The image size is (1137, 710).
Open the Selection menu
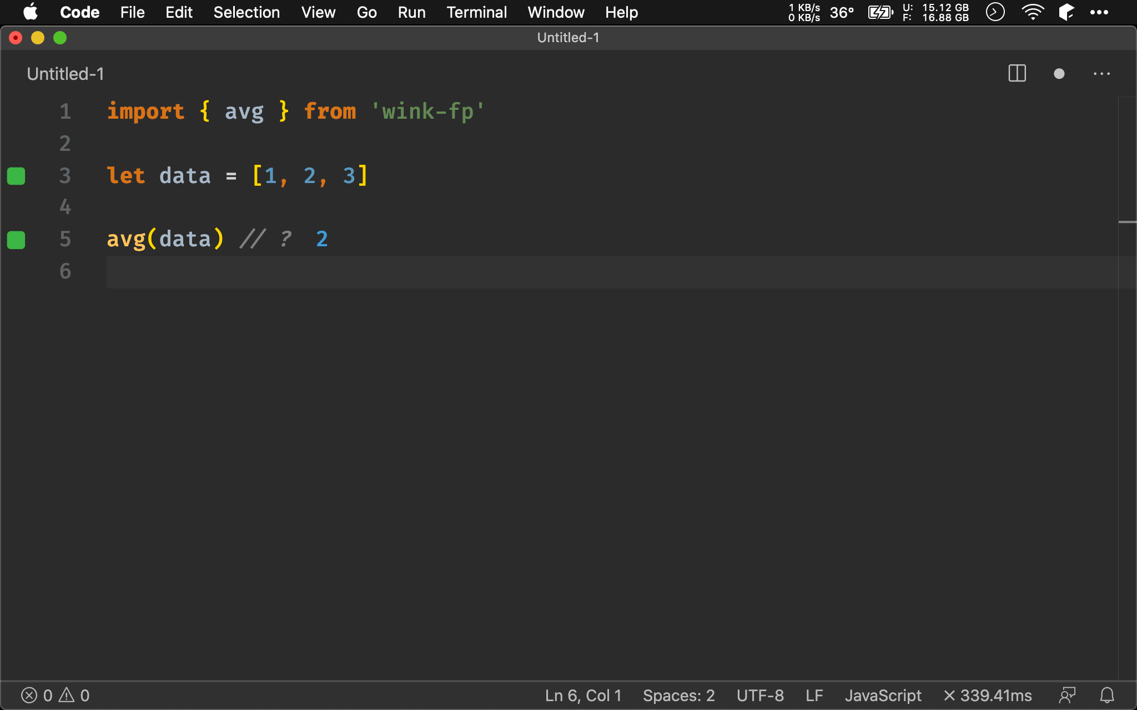(x=246, y=12)
